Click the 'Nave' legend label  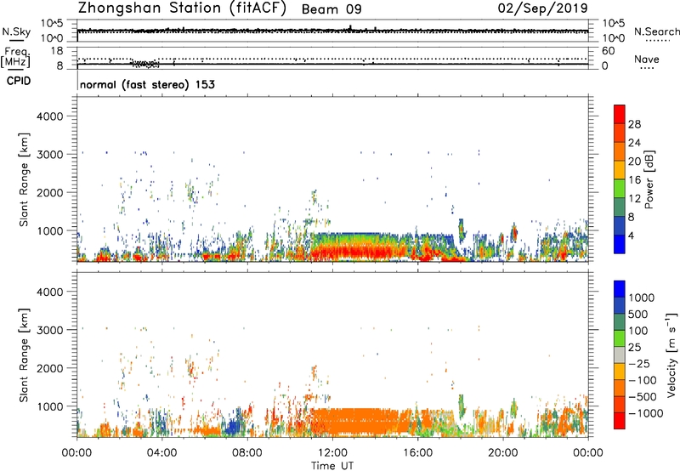647,59
